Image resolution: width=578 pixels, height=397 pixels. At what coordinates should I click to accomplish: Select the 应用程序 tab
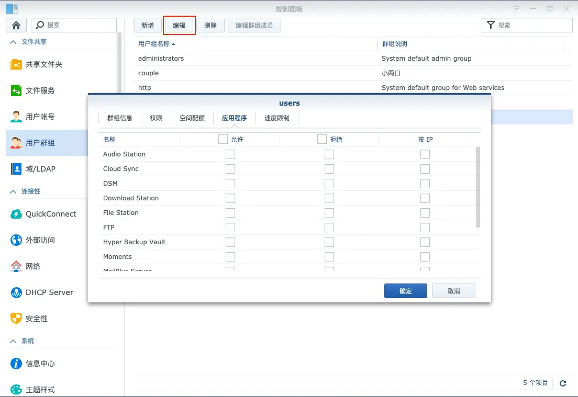[x=235, y=118]
